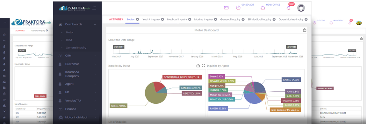Viewport: 366px width, 124px height.
Task: Toggle the sidebar hamburger menu beside Praktora logo
Action: point(94,8)
